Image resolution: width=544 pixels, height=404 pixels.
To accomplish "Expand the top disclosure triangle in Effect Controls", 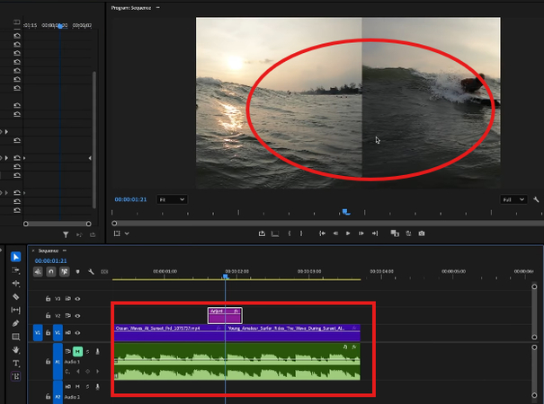I will [6, 132].
